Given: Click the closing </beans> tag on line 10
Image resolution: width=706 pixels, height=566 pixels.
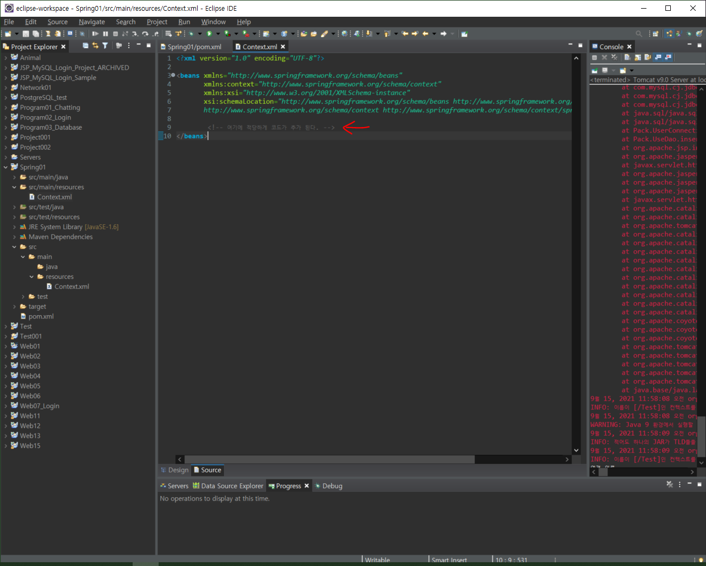Looking at the screenshot, I should 192,136.
